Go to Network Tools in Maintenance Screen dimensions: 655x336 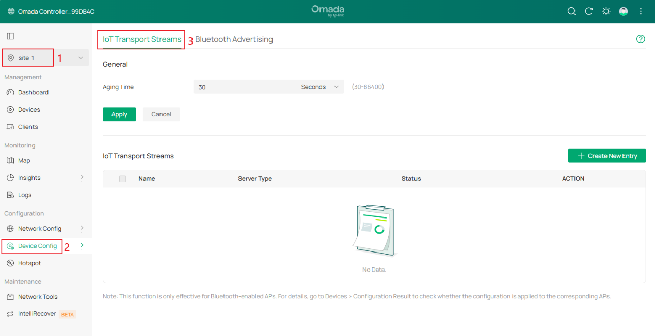click(x=38, y=297)
